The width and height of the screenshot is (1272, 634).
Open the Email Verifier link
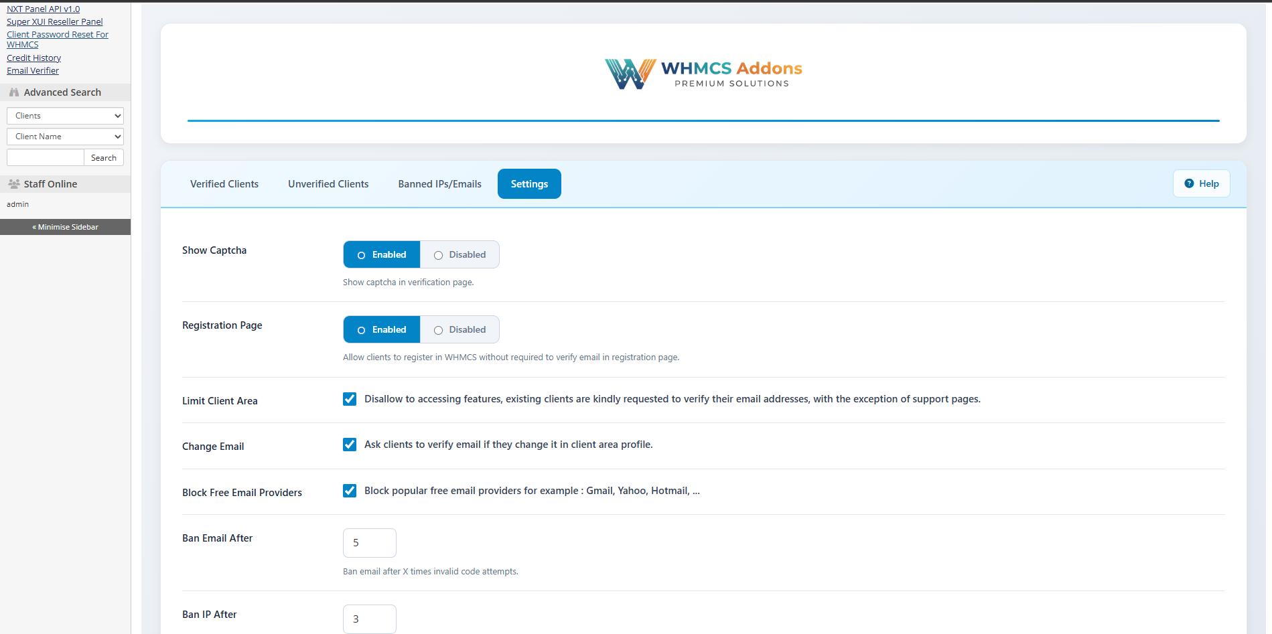pos(32,70)
